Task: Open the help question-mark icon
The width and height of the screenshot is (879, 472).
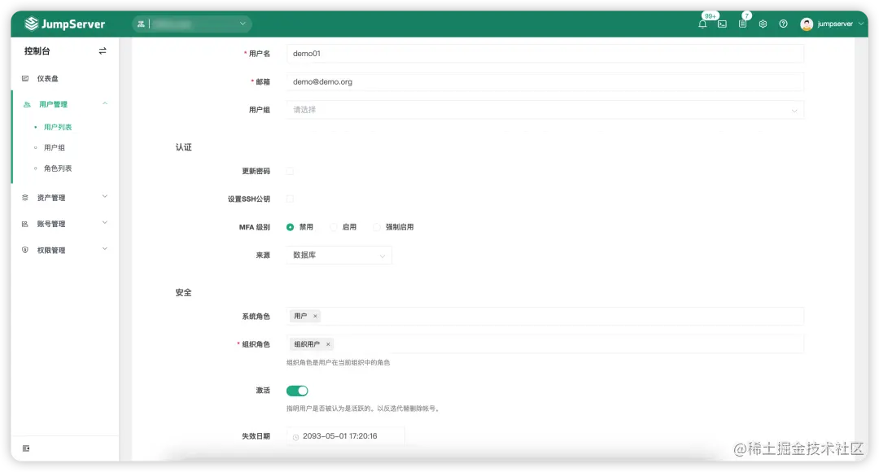Action: point(783,24)
